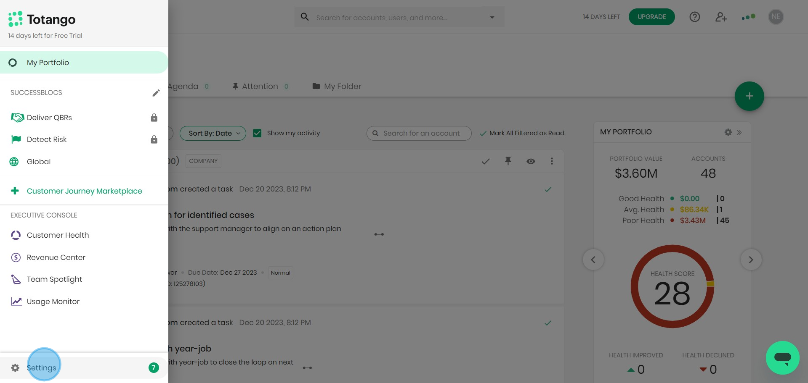
Task: Open the NE user avatar menu
Action: pyautogui.click(x=776, y=17)
